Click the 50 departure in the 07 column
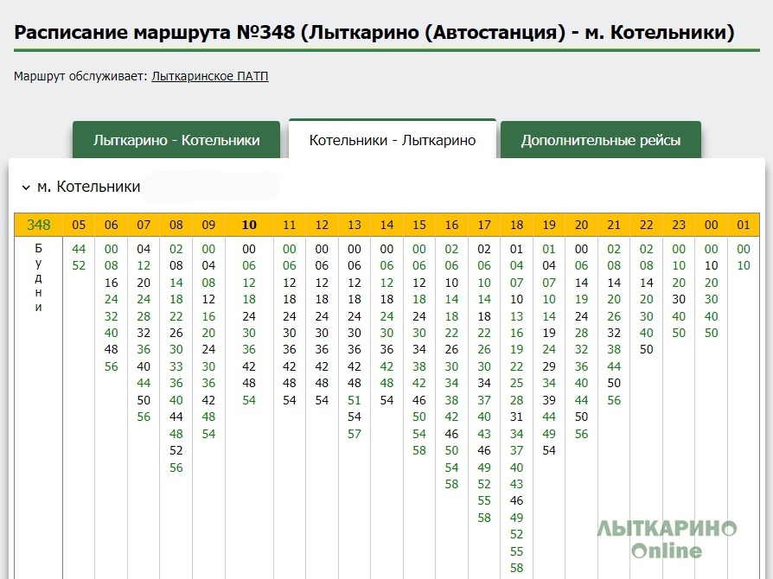 pos(144,399)
